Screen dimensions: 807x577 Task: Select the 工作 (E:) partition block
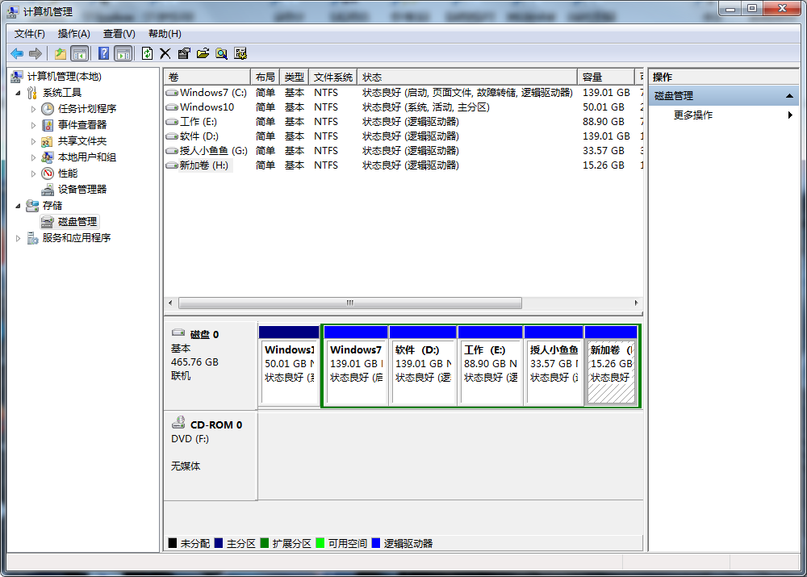(490, 366)
